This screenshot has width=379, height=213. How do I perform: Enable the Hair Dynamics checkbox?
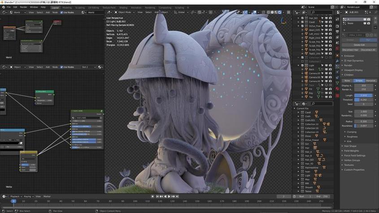coord(345,61)
